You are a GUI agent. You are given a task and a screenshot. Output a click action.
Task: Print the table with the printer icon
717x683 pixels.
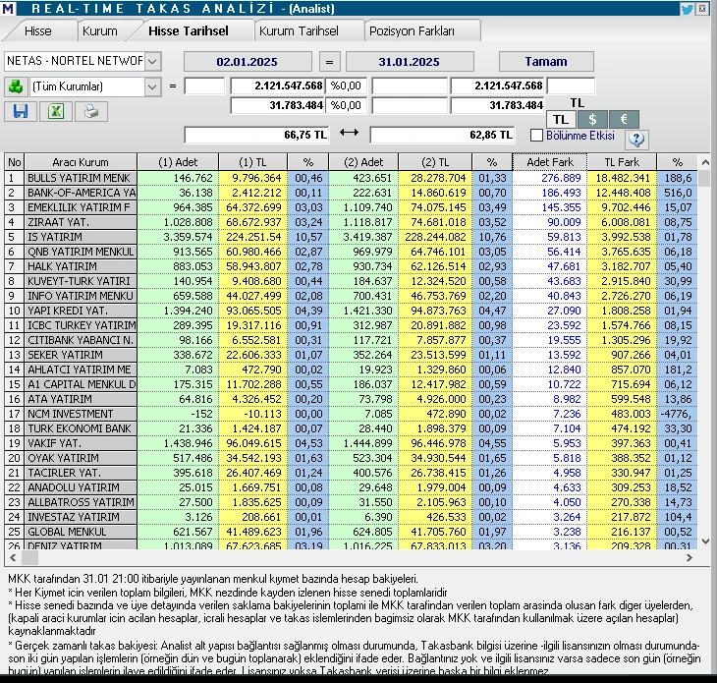(x=91, y=111)
